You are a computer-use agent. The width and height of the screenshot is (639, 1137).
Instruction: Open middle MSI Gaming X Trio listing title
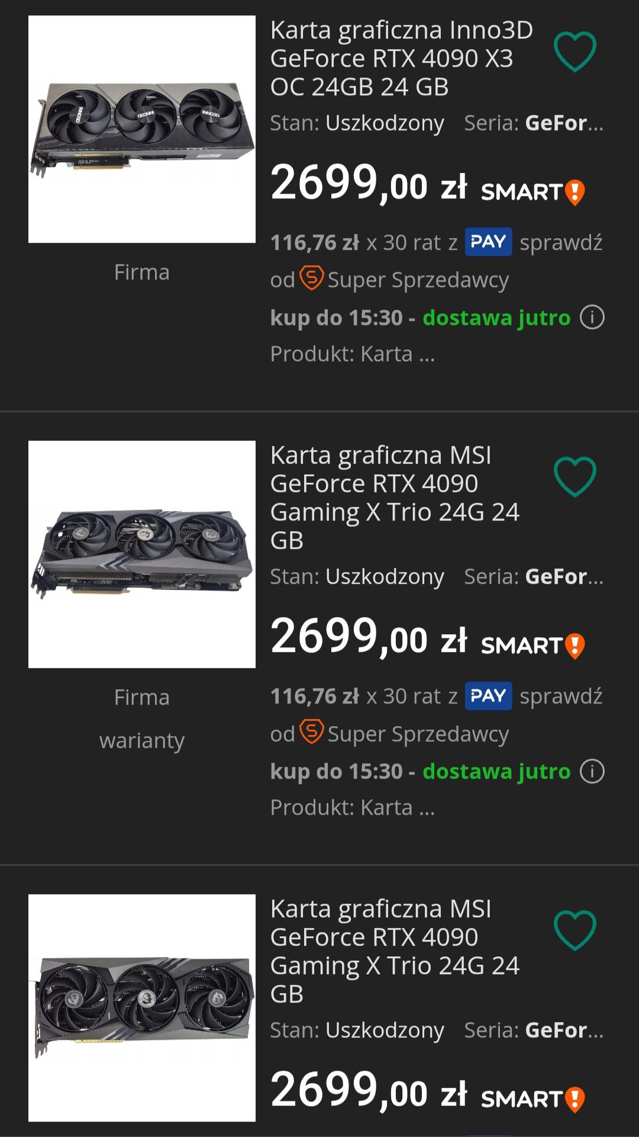tap(395, 497)
